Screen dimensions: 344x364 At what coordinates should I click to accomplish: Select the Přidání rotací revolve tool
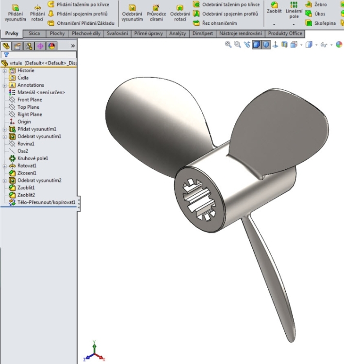coord(37,13)
